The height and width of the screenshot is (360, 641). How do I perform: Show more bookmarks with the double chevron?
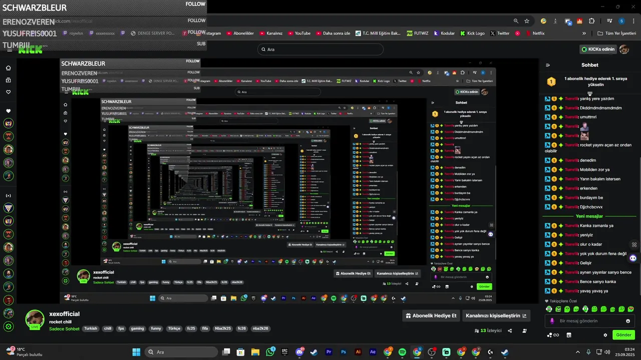584,33
